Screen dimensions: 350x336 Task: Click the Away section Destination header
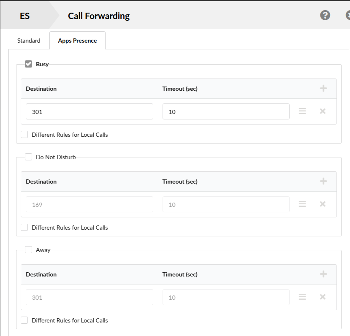click(x=41, y=274)
